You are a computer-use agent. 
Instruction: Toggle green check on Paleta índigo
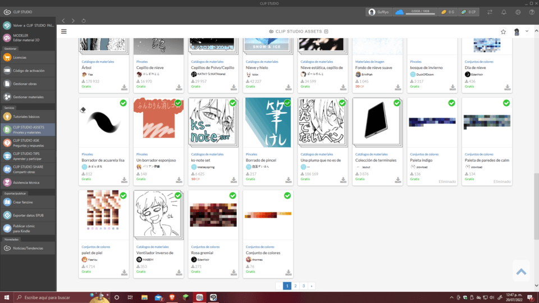[x=451, y=103]
